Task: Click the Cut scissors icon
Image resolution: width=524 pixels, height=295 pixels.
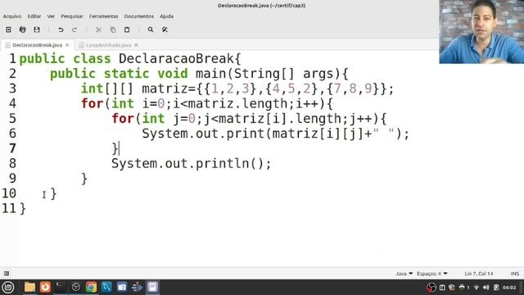Action: pyautogui.click(x=98, y=29)
